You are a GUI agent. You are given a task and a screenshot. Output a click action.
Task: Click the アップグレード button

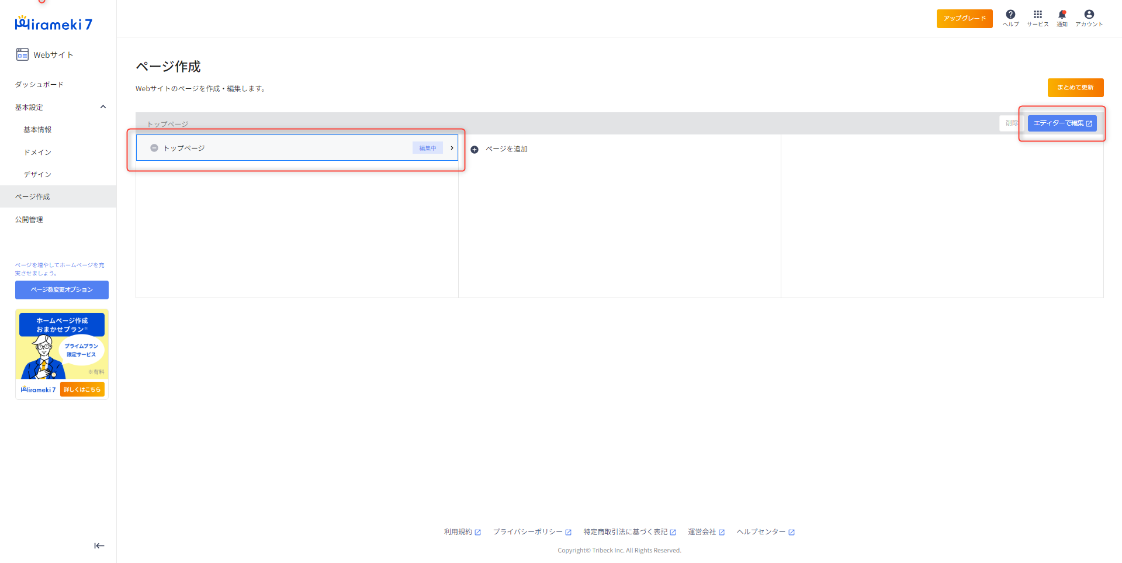coord(964,19)
